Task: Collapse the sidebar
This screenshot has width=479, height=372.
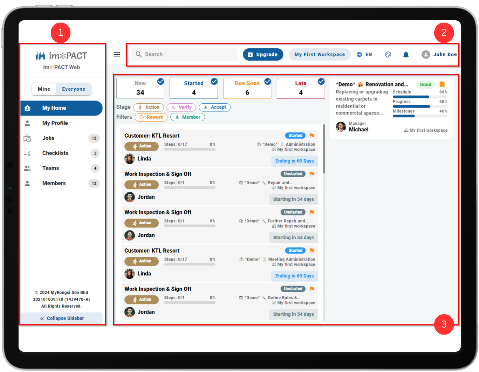Action: (x=62, y=318)
